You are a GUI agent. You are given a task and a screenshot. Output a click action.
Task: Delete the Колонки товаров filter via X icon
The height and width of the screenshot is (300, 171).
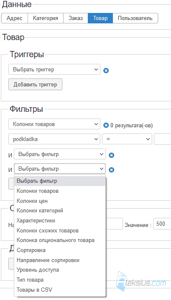106,126
